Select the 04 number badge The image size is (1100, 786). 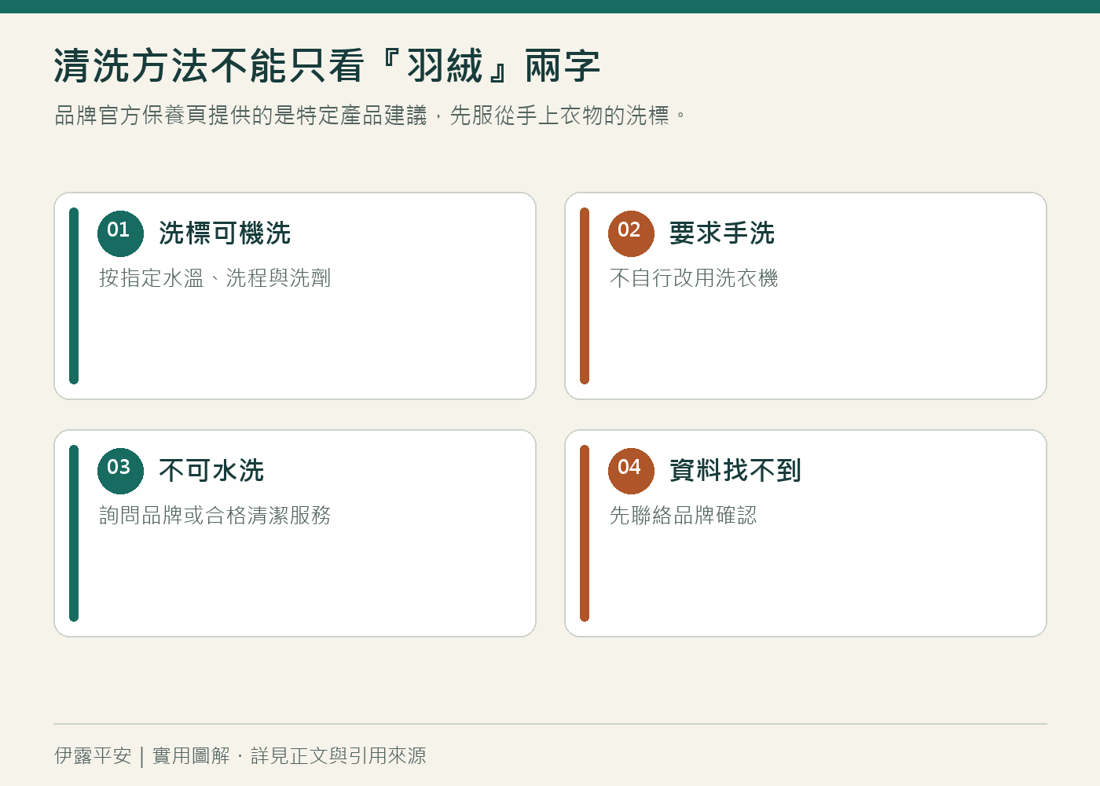[x=631, y=471]
